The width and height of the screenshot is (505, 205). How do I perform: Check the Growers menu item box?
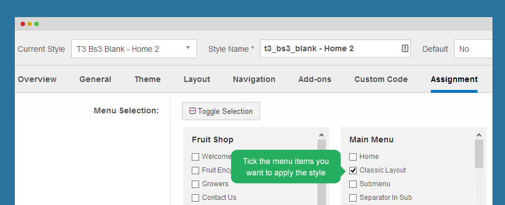click(x=195, y=184)
